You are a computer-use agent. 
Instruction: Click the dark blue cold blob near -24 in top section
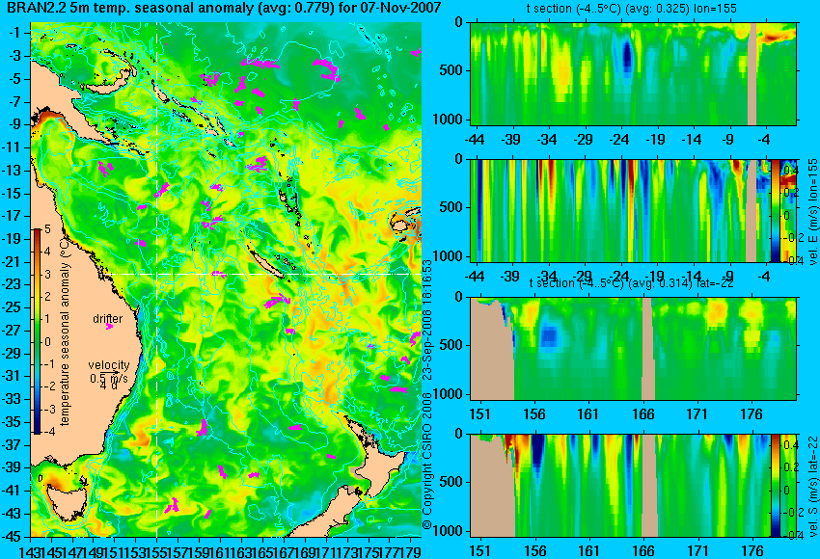628,56
